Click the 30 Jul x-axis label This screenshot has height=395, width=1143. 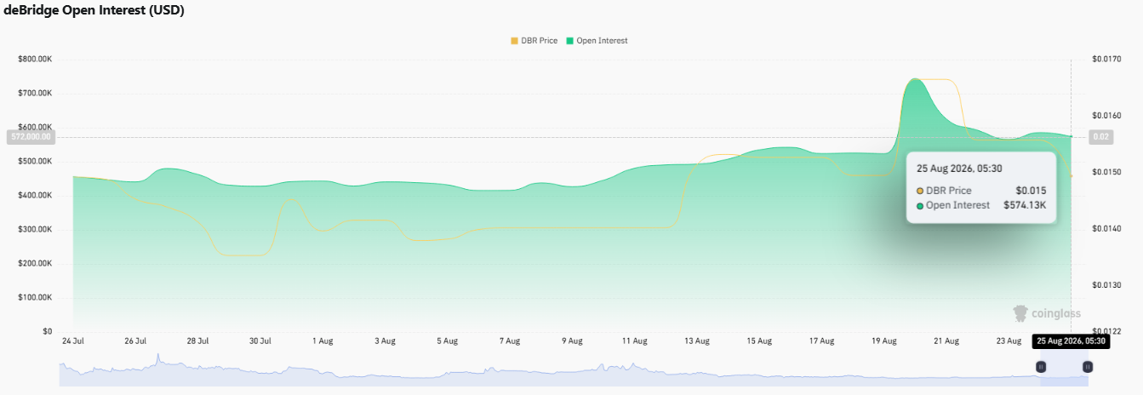(260, 341)
